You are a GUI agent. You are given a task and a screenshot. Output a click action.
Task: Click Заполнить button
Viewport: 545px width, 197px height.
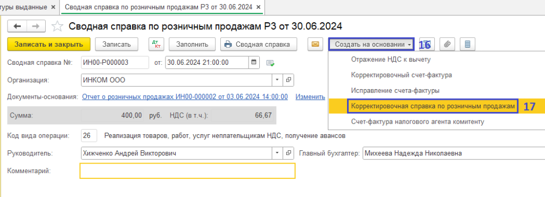(x=192, y=45)
